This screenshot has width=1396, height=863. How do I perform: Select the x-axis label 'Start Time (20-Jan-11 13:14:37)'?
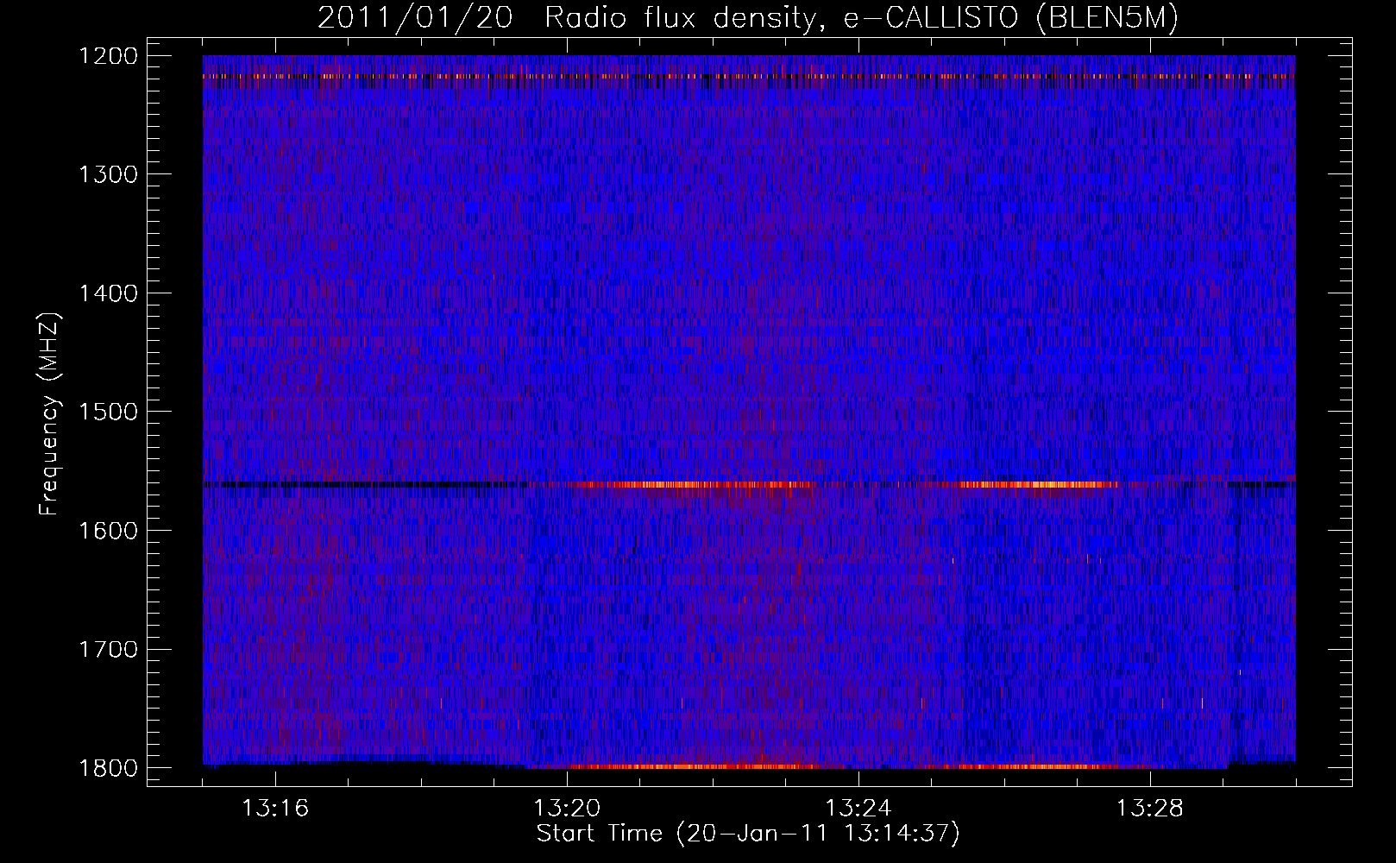tap(748, 834)
